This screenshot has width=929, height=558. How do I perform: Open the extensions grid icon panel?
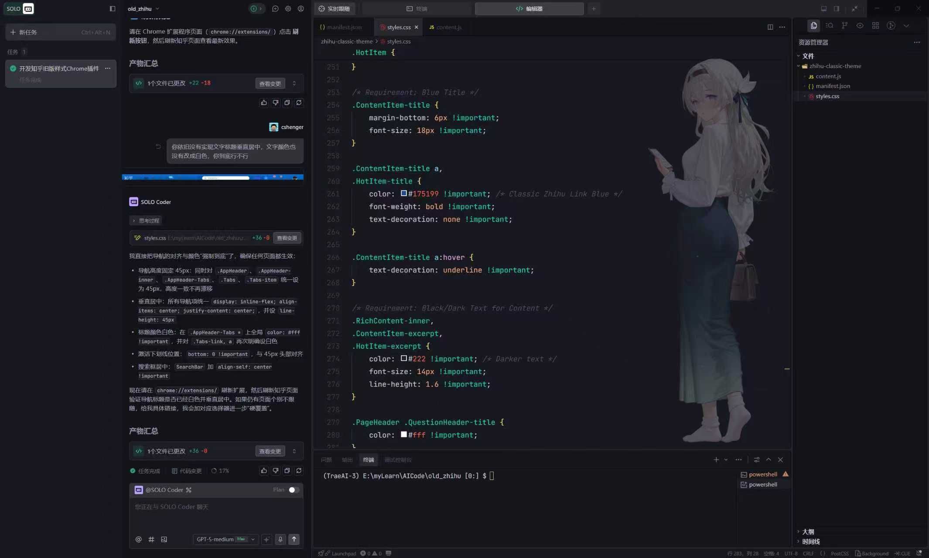[x=875, y=26]
